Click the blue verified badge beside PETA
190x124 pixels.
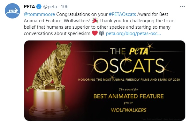tap(39, 7)
